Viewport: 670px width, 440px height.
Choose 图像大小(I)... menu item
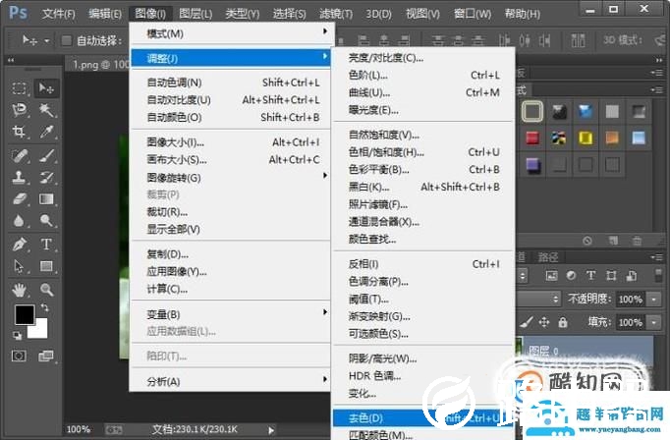point(232,142)
